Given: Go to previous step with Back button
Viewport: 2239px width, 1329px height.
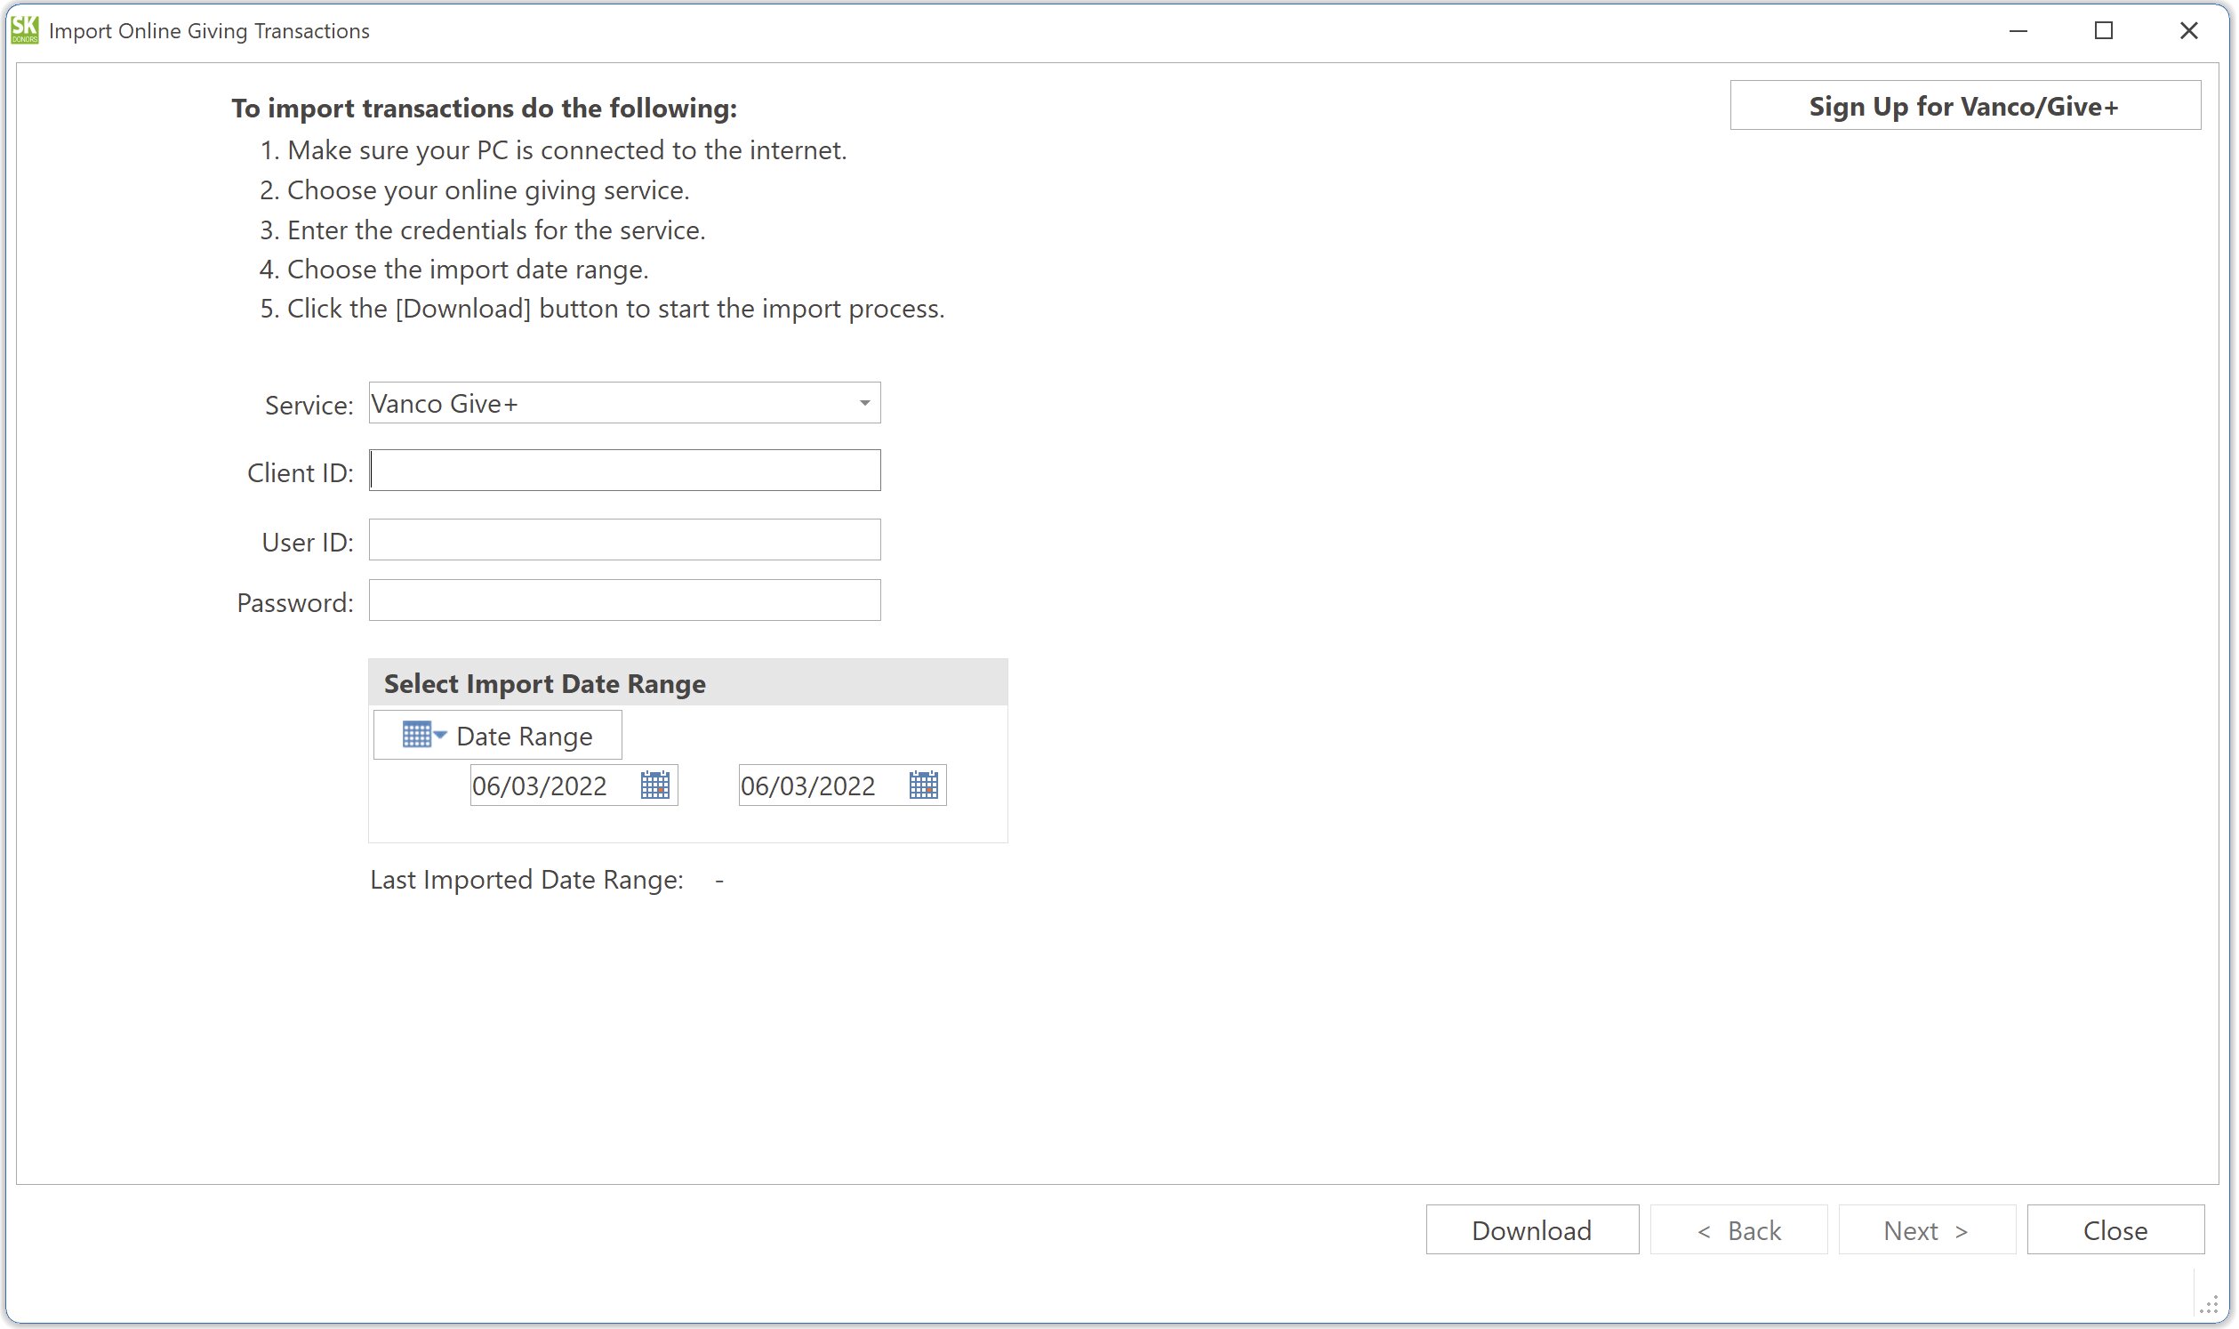Looking at the screenshot, I should click(x=1738, y=1229).
